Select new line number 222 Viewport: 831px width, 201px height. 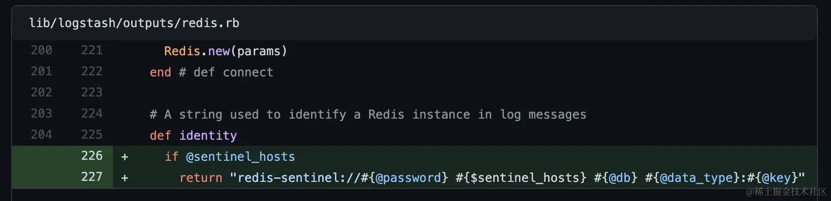pos(92,71)
